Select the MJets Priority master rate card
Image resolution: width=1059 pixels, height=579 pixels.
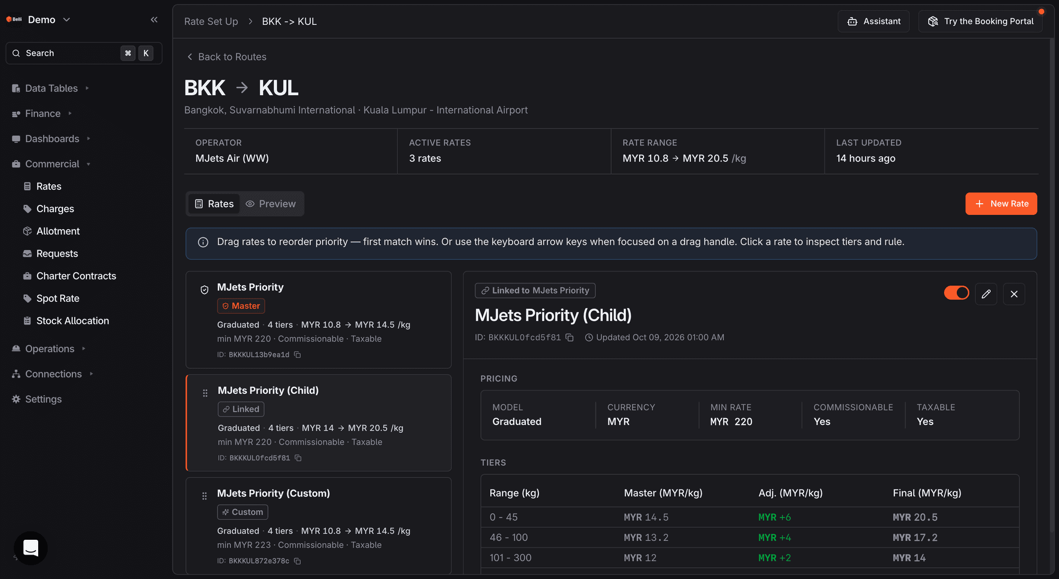click(318, 320)
